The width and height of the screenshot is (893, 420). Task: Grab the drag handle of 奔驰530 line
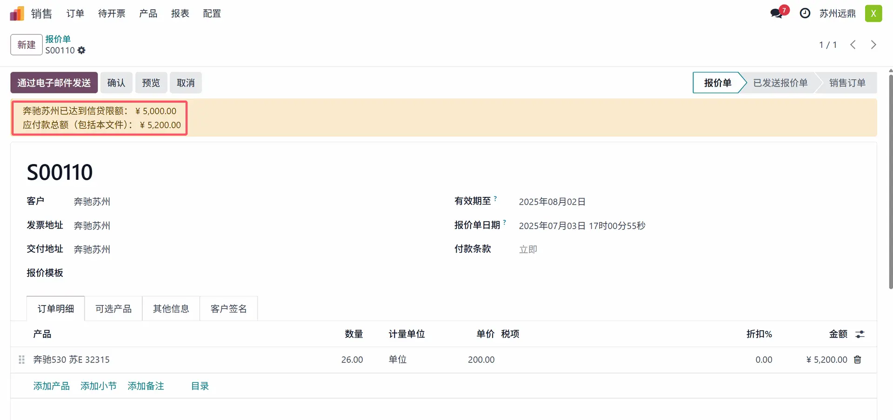21,360
